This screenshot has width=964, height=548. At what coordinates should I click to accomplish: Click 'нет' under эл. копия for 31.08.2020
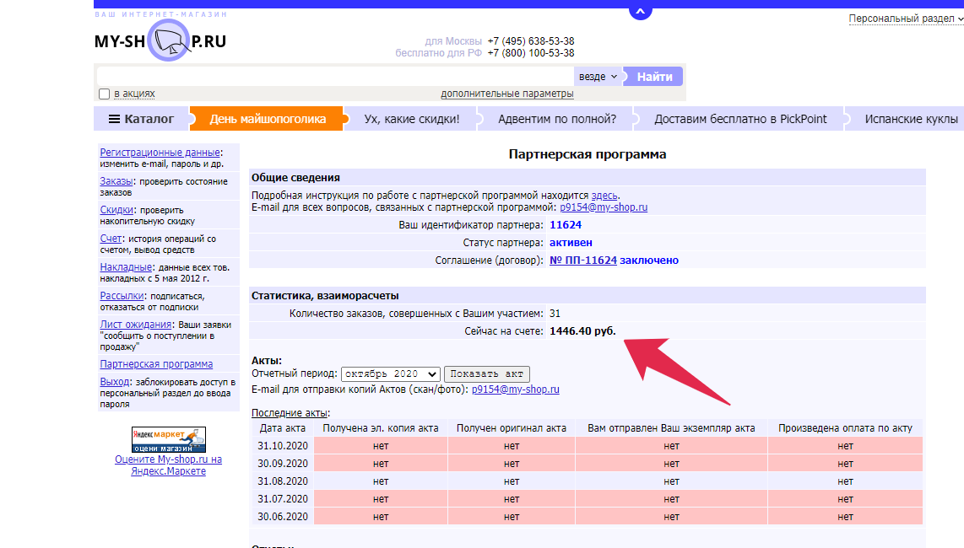pos(381,481)
